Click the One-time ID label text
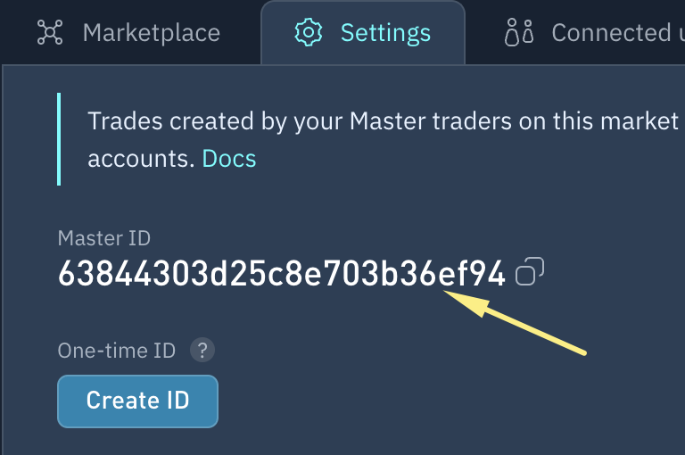This screenshot has width=685, height=455. (x=117, y=351)
